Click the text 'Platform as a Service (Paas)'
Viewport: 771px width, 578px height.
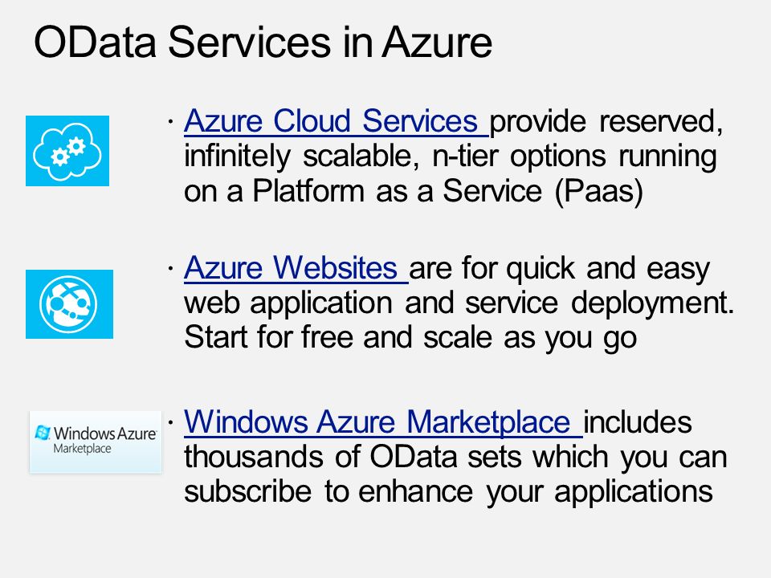447,191
